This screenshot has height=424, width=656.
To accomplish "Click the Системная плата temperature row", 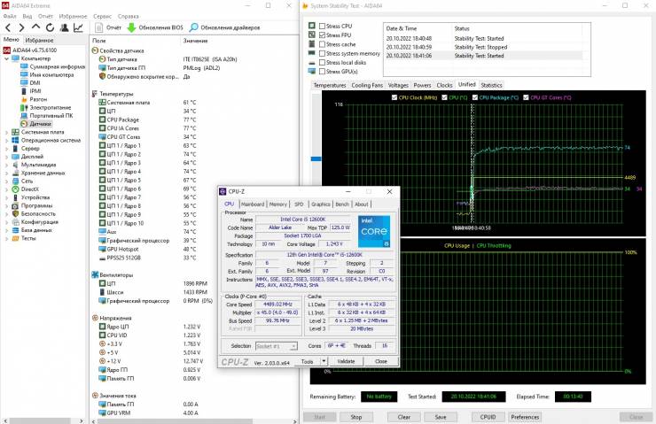I will pyautogui.click(x=147, y=103).
